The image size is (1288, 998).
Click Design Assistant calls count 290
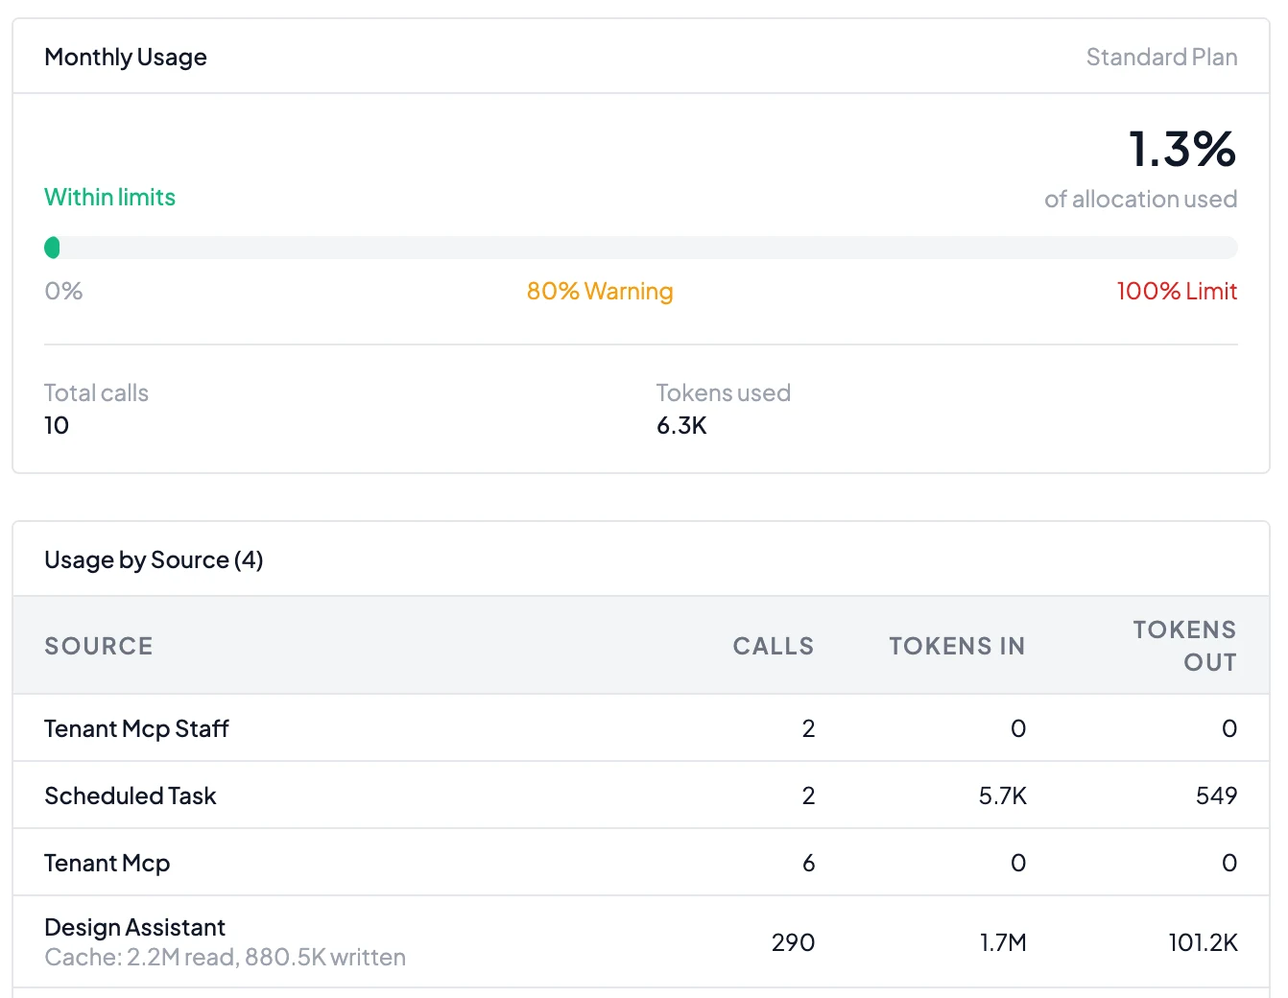[793, 942]
